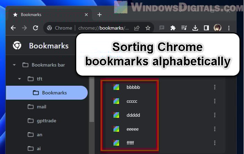Toggle the side panel icon
The height and width of the screenshot is (154, 244).
pyautogui.click(x=206, y=28)
